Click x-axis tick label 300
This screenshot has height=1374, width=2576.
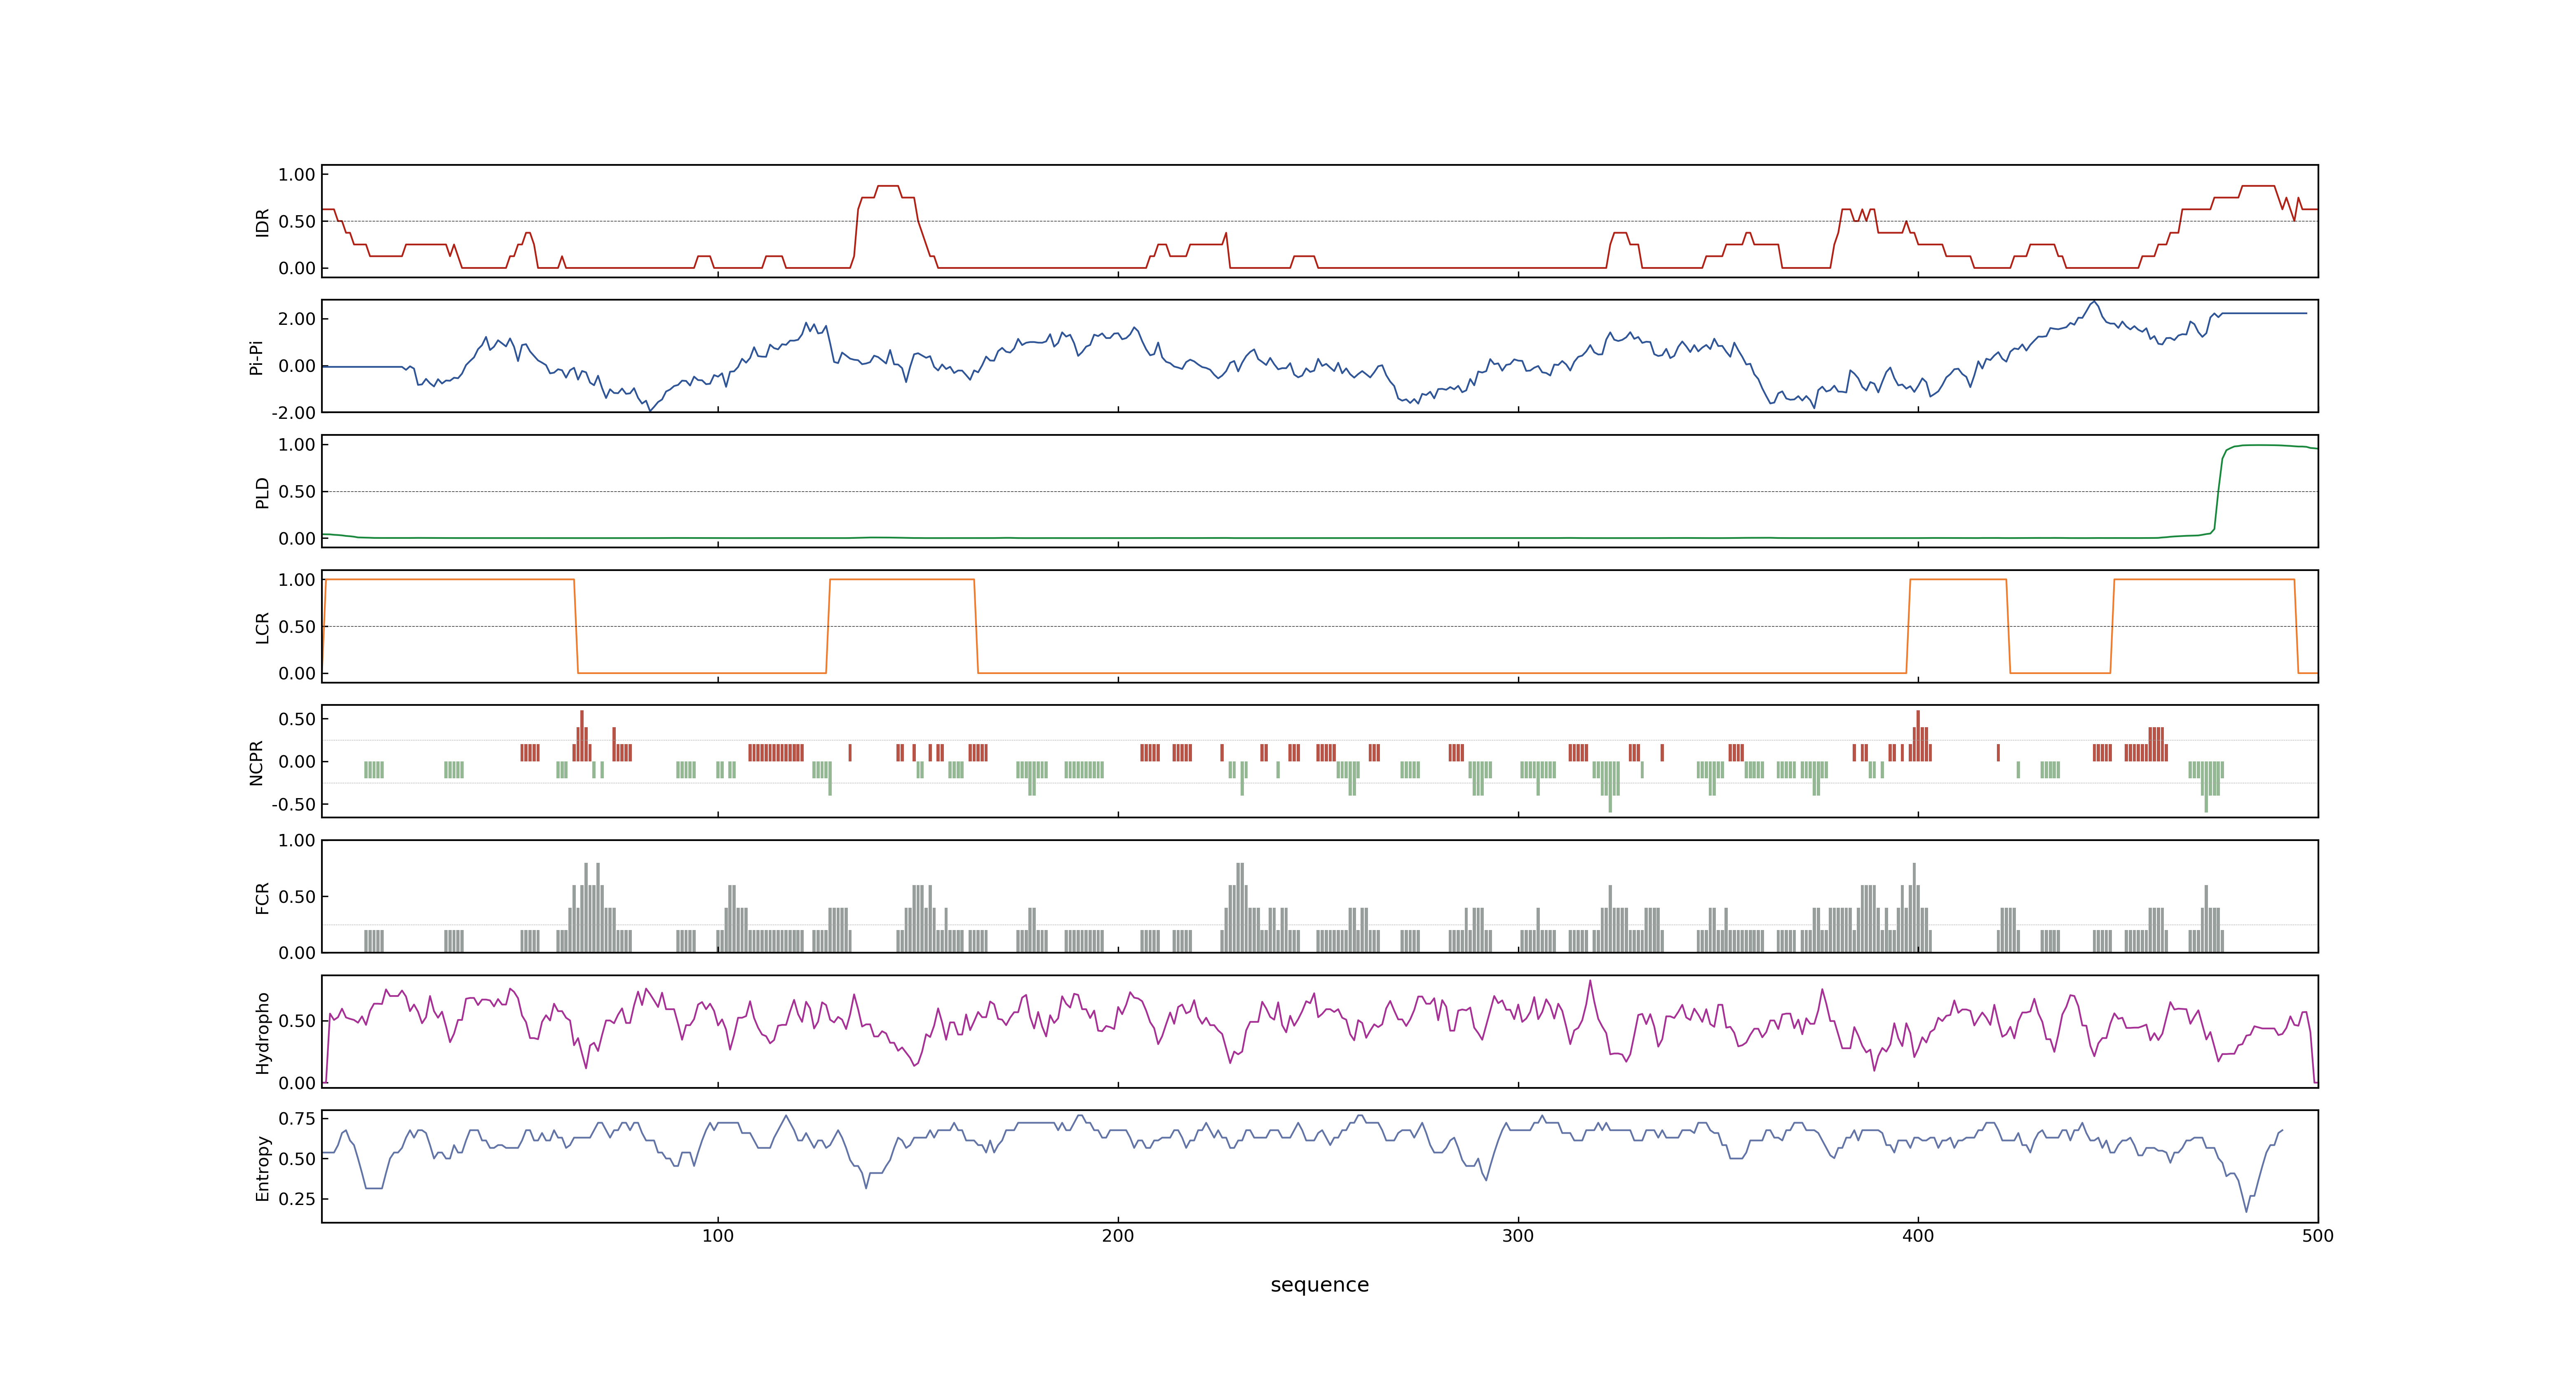click(1518, 1236)
